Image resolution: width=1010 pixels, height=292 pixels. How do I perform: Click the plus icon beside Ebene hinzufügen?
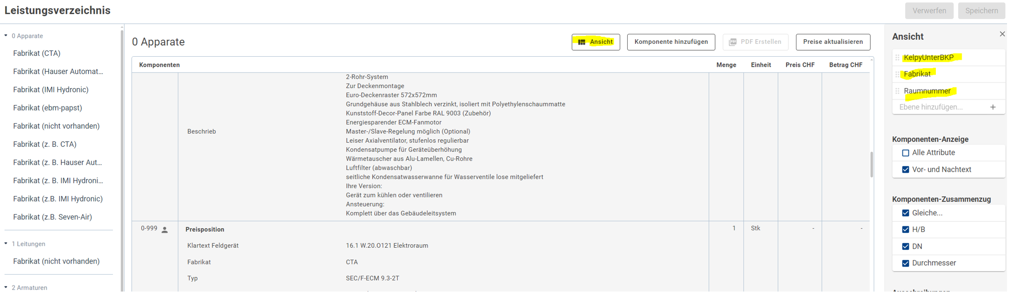(993, 107)
